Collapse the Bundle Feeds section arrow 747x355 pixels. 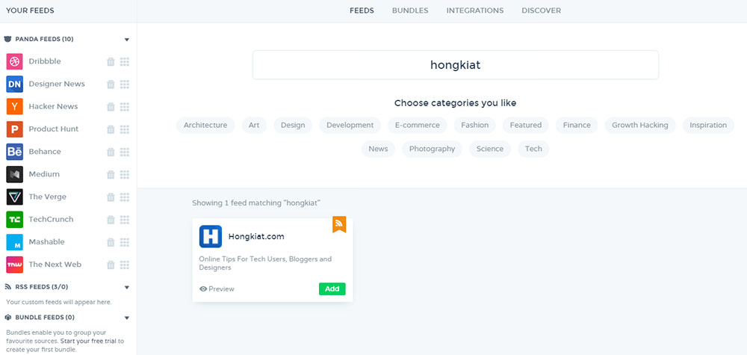tap(127, 318)
